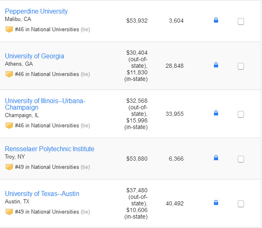The height and width of the screenshot is (228, 262).
Task: Click the ranking badge icon under University of Georgia
Action: (x=9, y=74)
